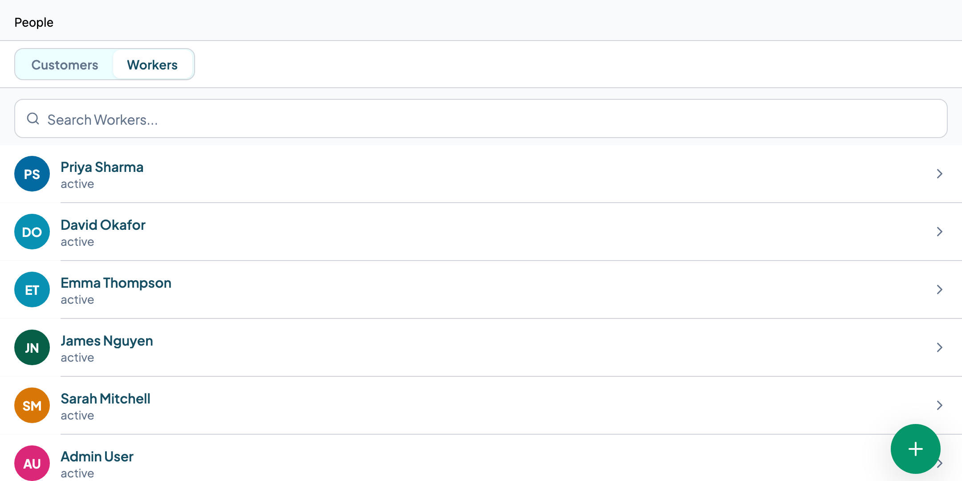Open James Nguyen row chevron

coord(939,347)
